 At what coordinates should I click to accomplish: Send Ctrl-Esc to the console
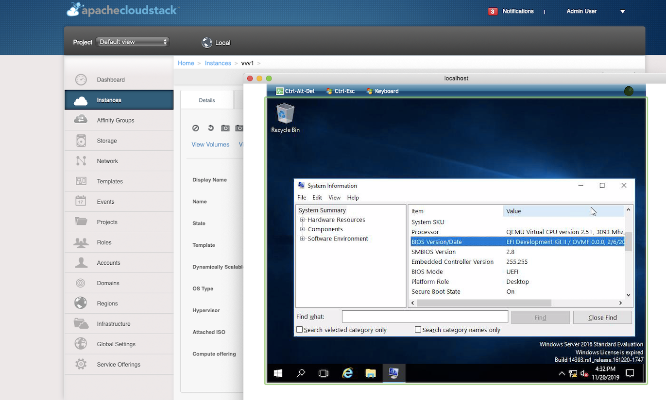pyautogui.click(x=341, y=91)
